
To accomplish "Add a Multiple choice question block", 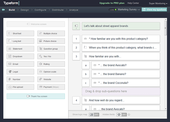I will coord(51,33).
